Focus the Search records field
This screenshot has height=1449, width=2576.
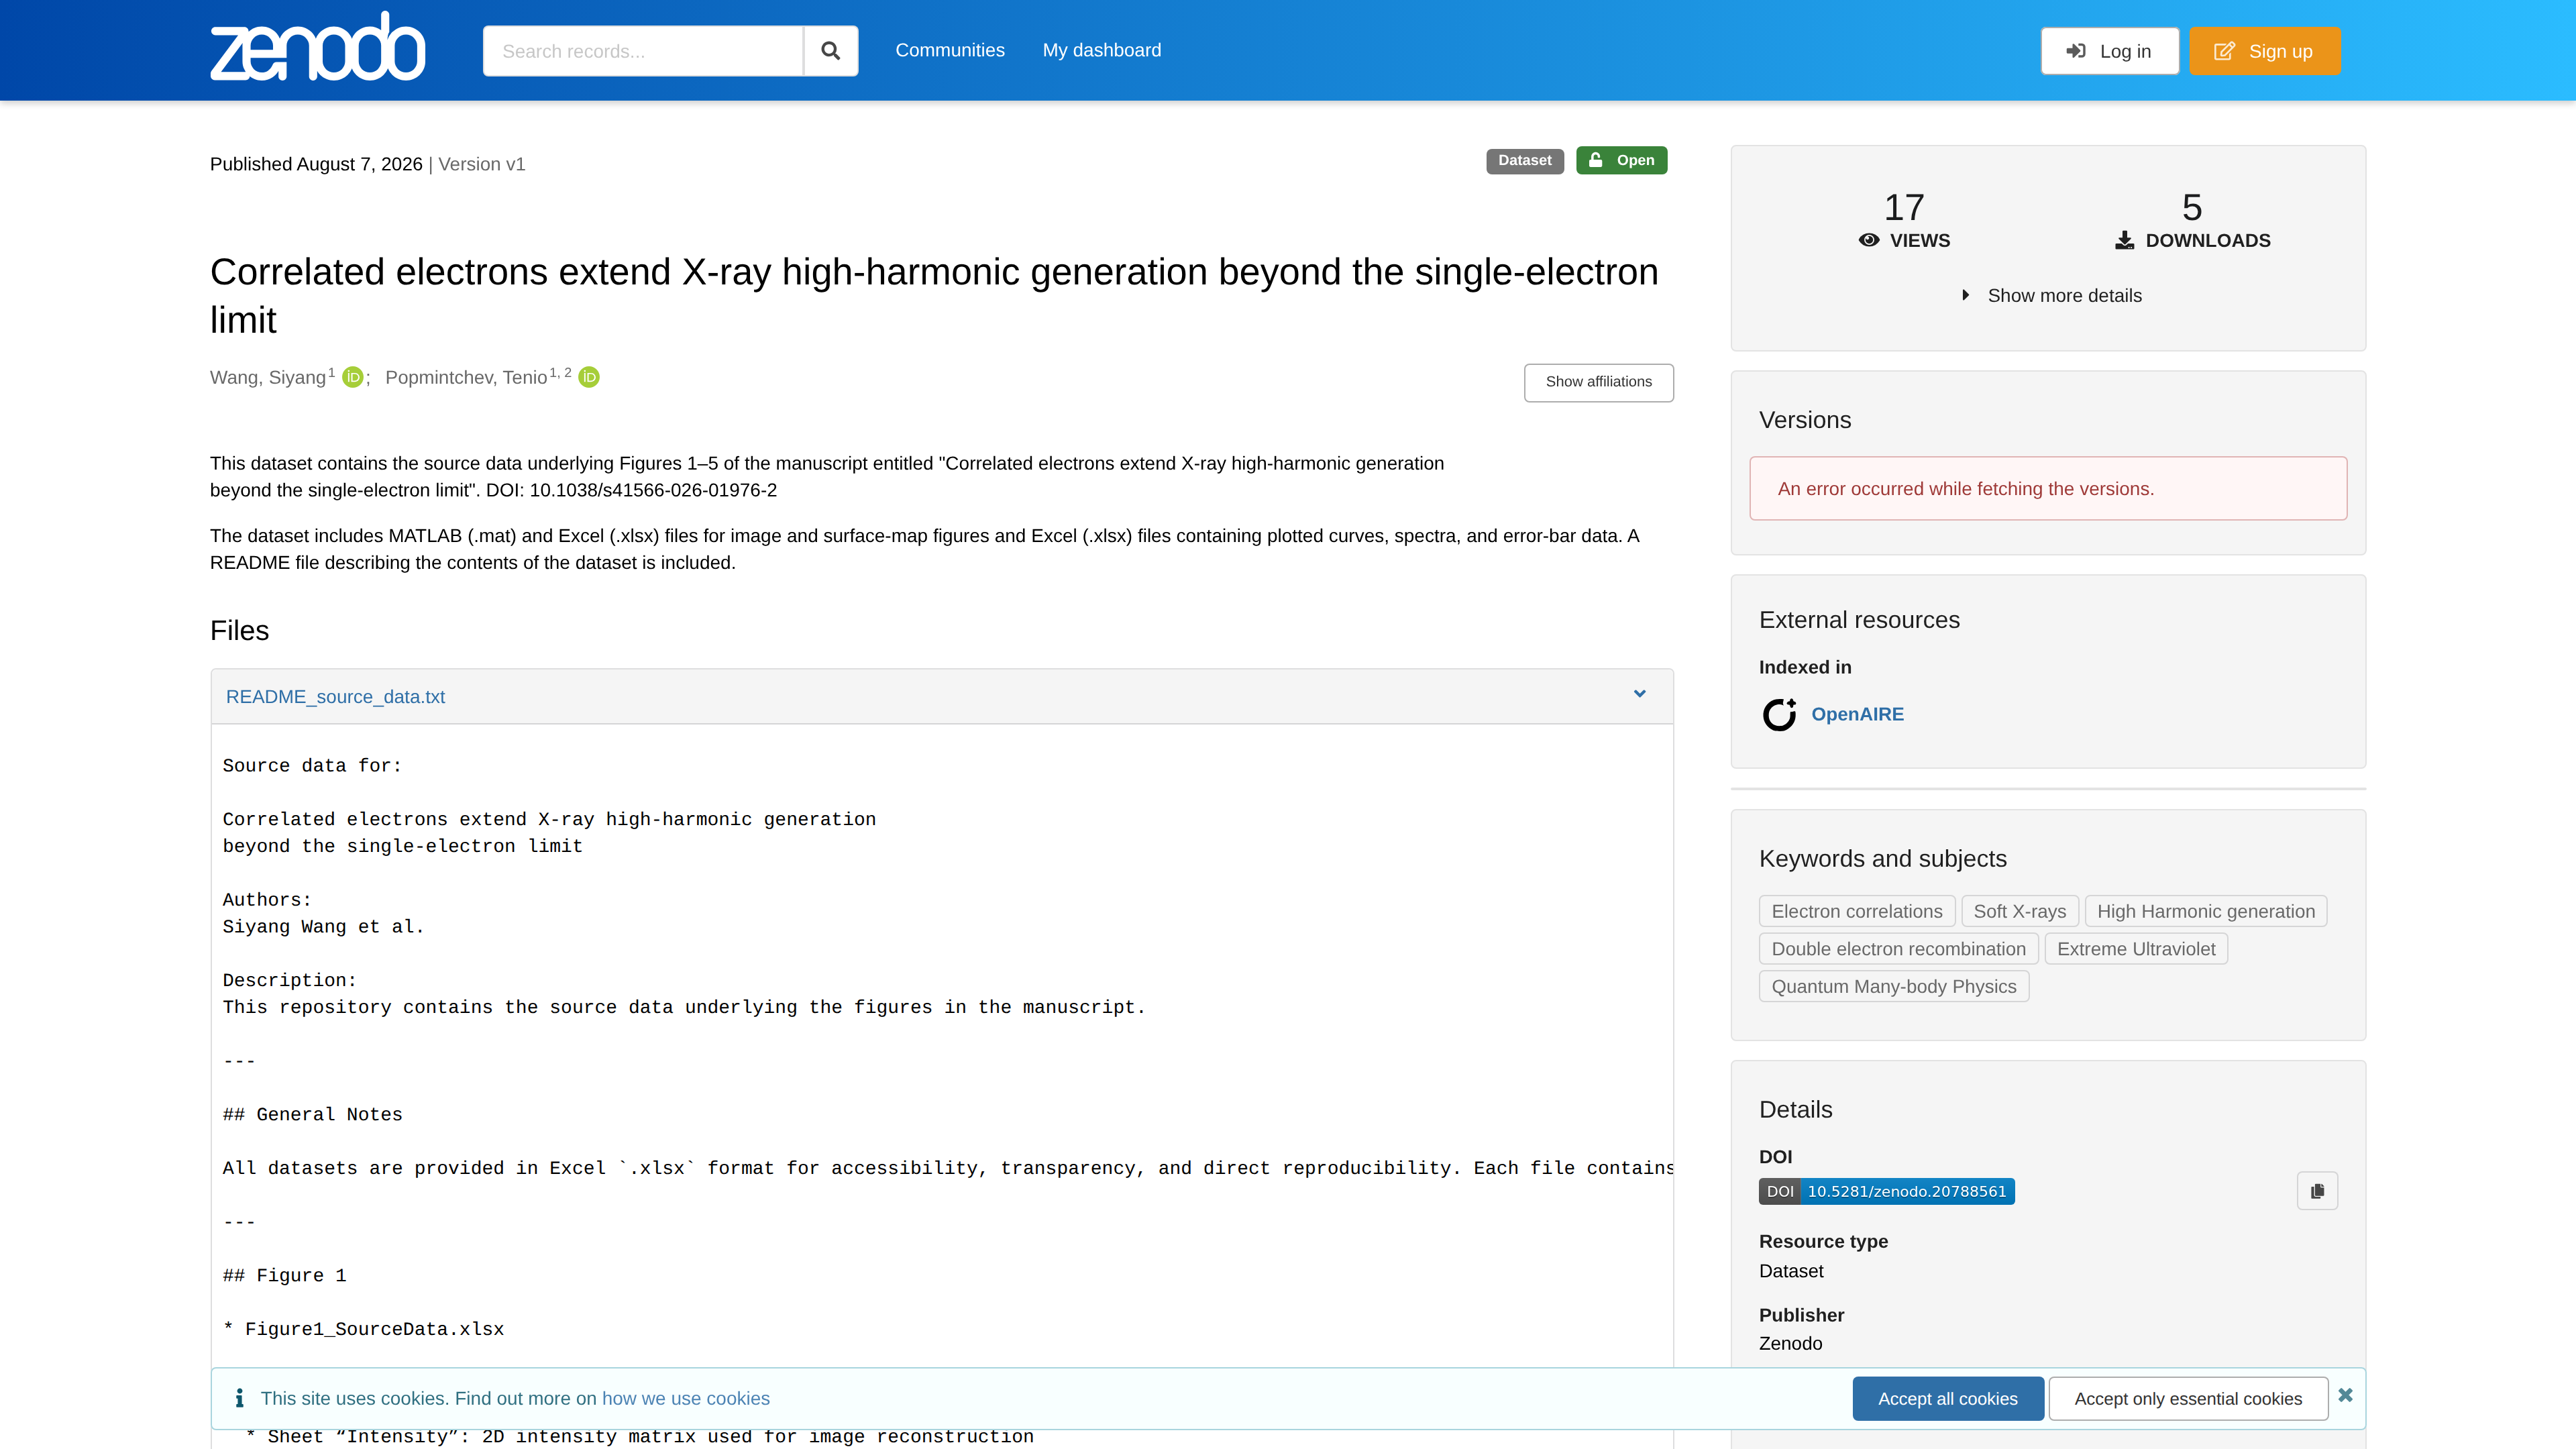click(x=643, y=51)
